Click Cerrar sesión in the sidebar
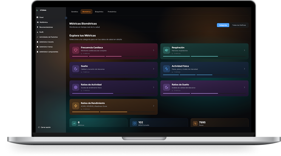This screenshot has height=156, width=281. click(x=45, y=127)
